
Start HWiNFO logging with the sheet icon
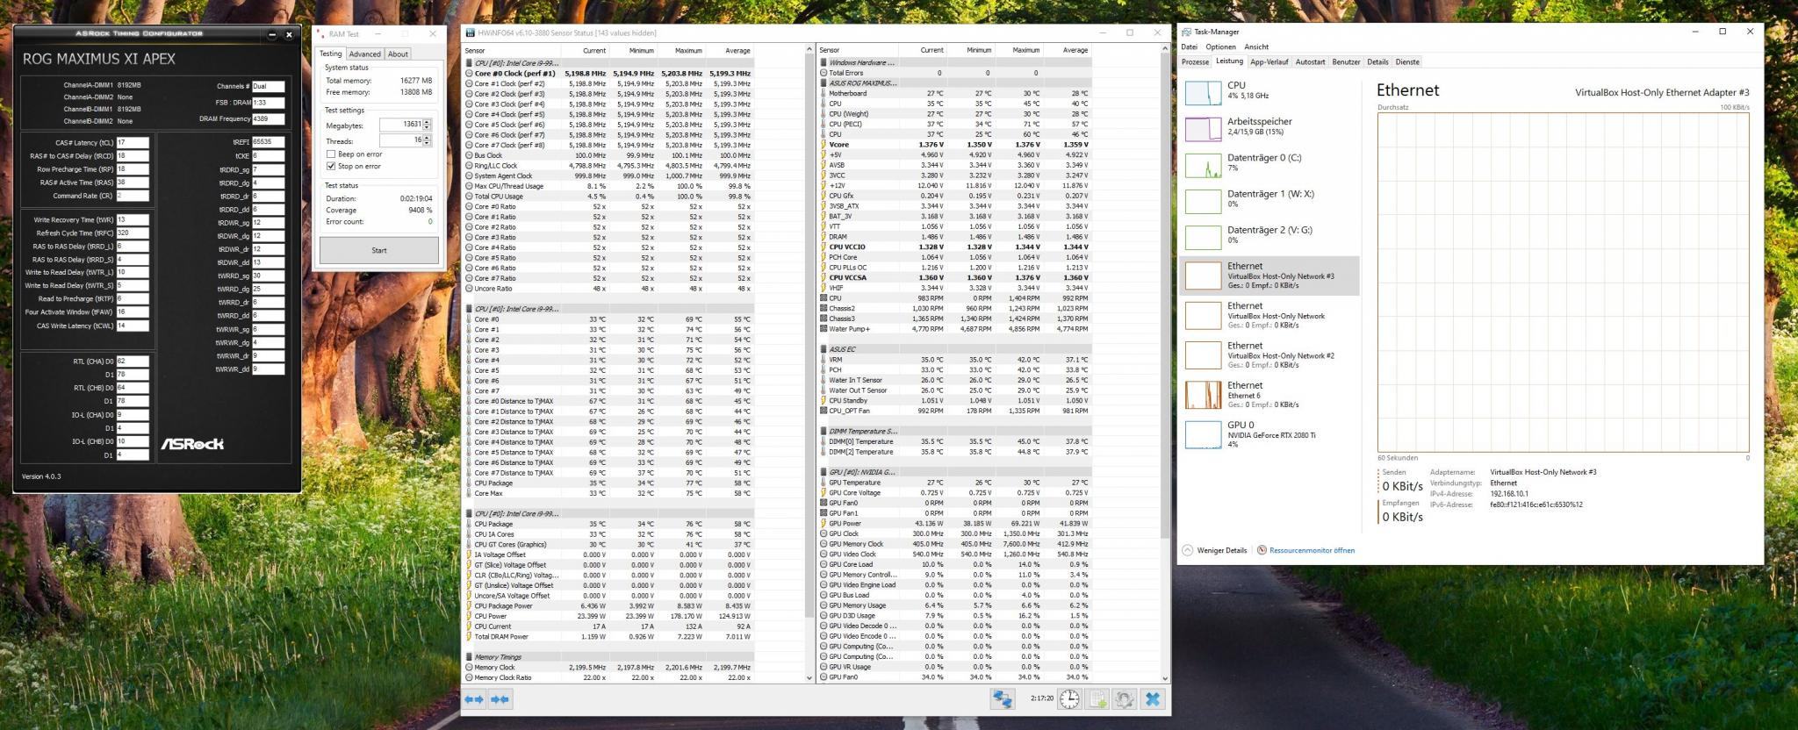(1097, 699)
